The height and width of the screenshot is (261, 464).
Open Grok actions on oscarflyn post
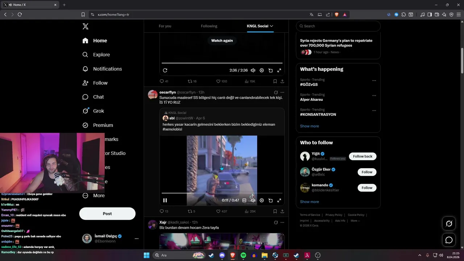coord(276,92)
